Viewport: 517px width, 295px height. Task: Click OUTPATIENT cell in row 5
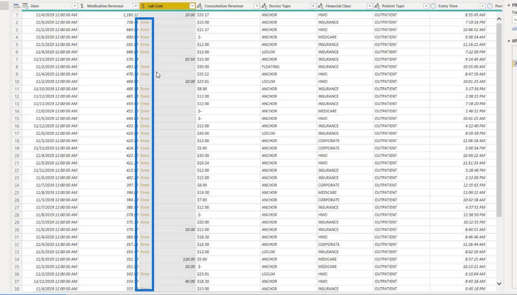coord(386,45)
